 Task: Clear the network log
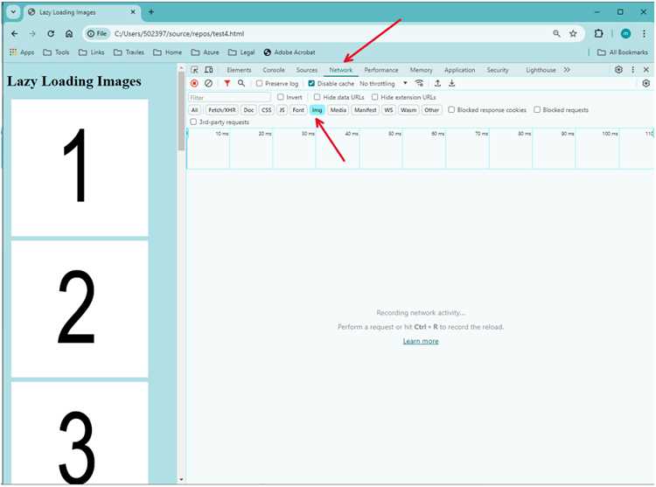pos(208,84)
